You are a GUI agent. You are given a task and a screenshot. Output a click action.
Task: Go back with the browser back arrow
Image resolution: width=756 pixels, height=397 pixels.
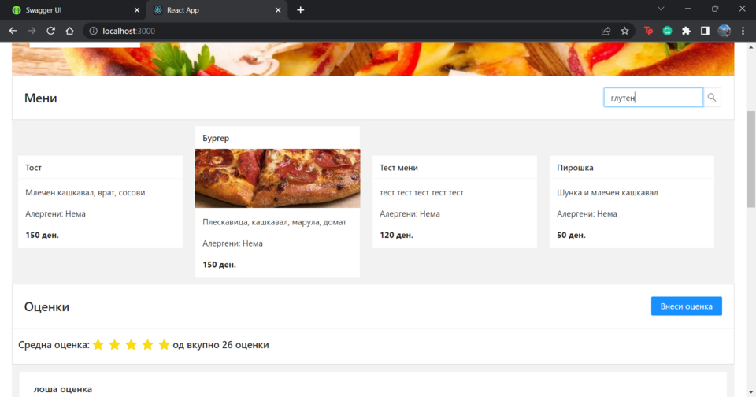pyautogui.click(x=13, y=31)
